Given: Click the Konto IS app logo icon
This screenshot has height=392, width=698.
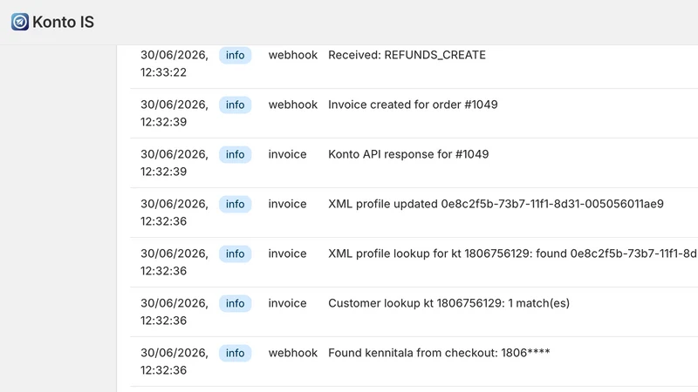Looking at the screenshot, I should tap(20, 22).
